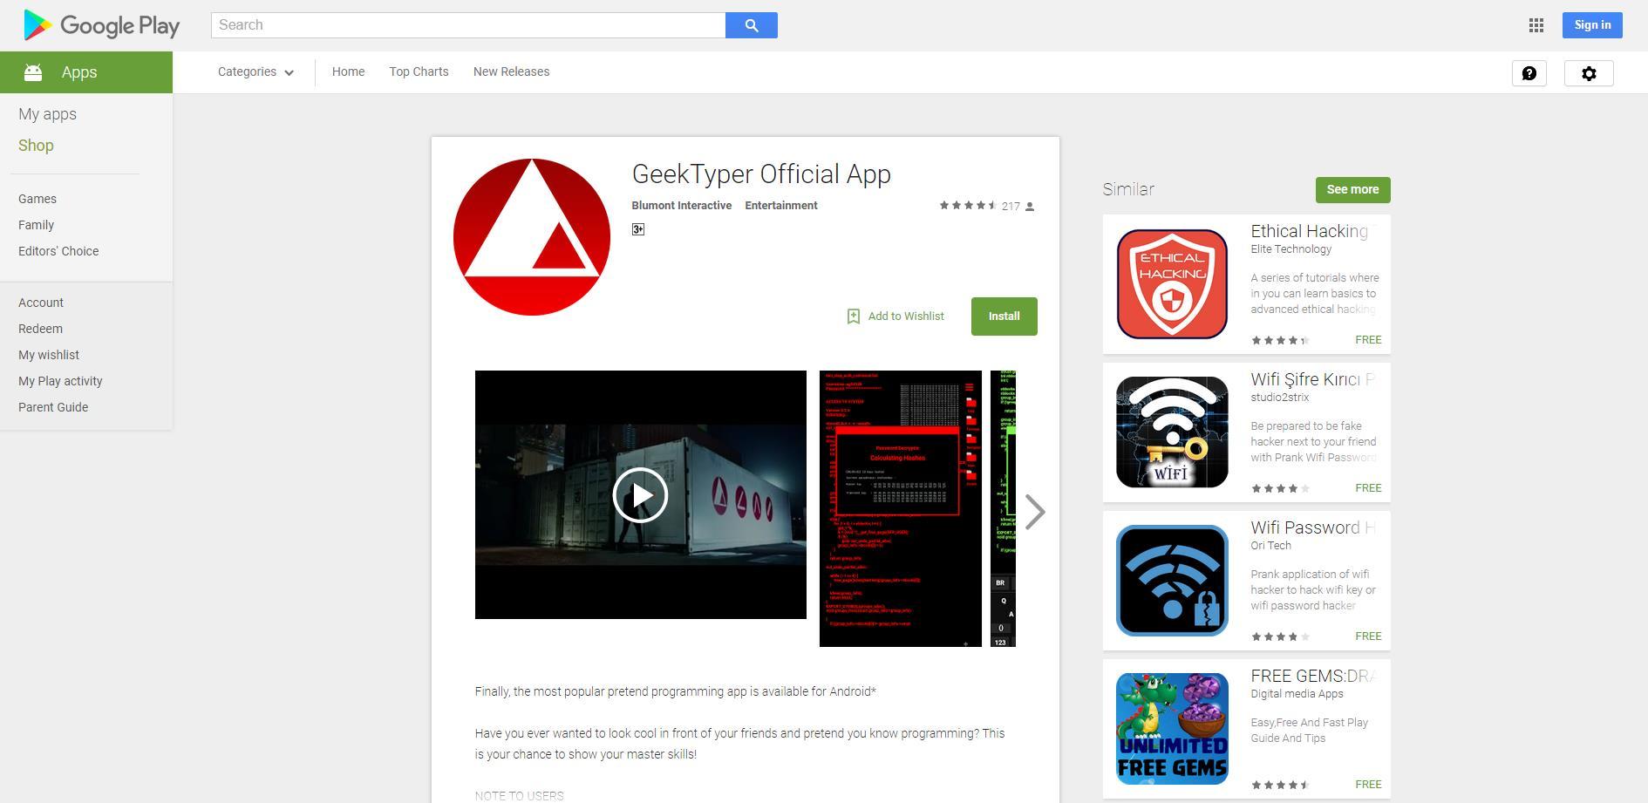Click the GeekTyper Official App title
This screenshot has width=1648, height=803.
(x=761, y=174)
